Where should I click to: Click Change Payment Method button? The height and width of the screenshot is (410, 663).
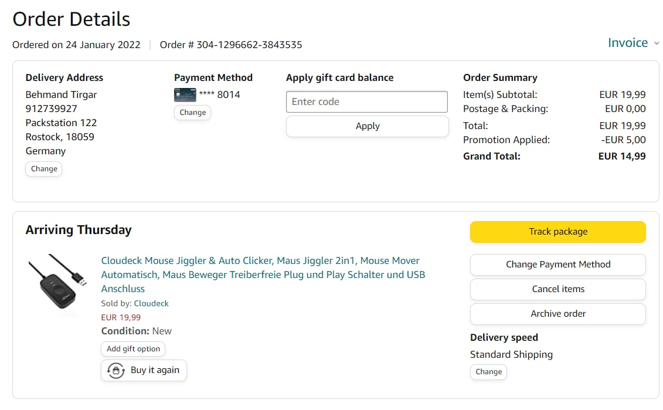point(557,265)
